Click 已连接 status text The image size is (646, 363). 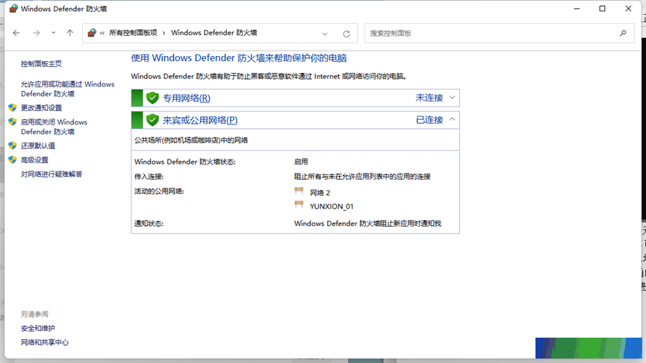pos(429,120)
